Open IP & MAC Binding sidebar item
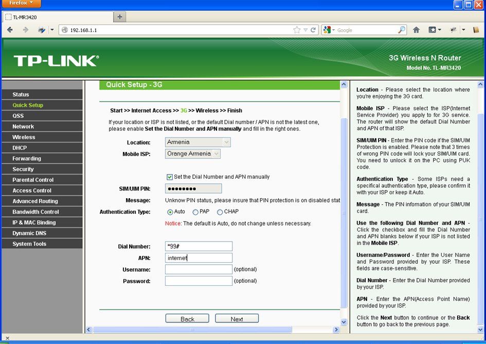Image resolution: width=486 pixels, height=344 pixels. click(x=42, y=222)
